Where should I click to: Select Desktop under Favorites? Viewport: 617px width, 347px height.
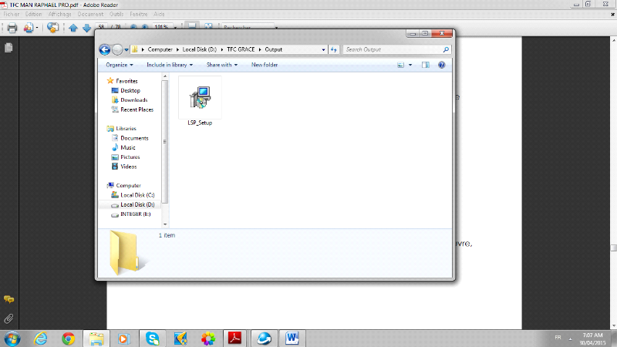130,90
